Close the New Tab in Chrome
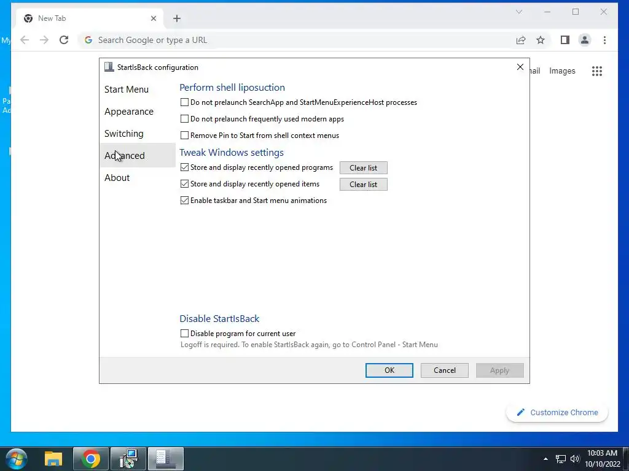 point(153,18)
